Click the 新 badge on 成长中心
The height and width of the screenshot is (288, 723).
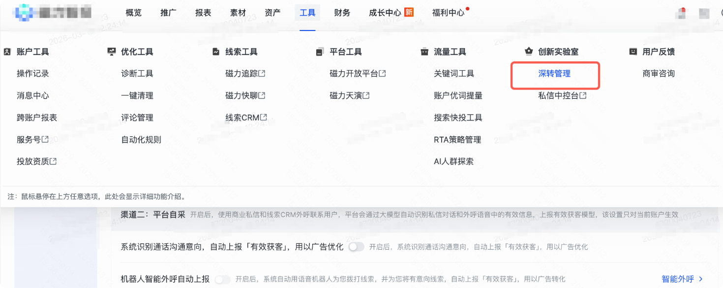coord(409,12)
